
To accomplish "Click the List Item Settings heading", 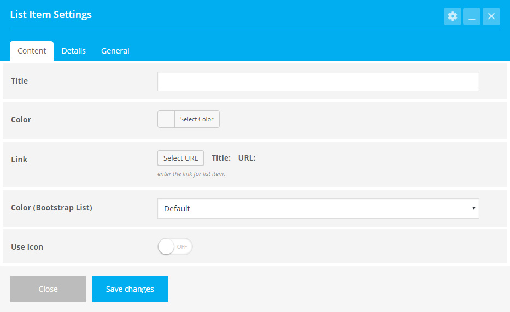I will point(51,15).
